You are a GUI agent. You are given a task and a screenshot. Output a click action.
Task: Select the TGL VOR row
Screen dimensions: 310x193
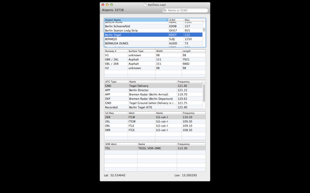(x=155, y=148)
